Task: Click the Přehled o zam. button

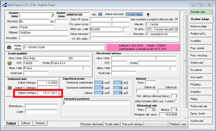Action: point(178,124)
